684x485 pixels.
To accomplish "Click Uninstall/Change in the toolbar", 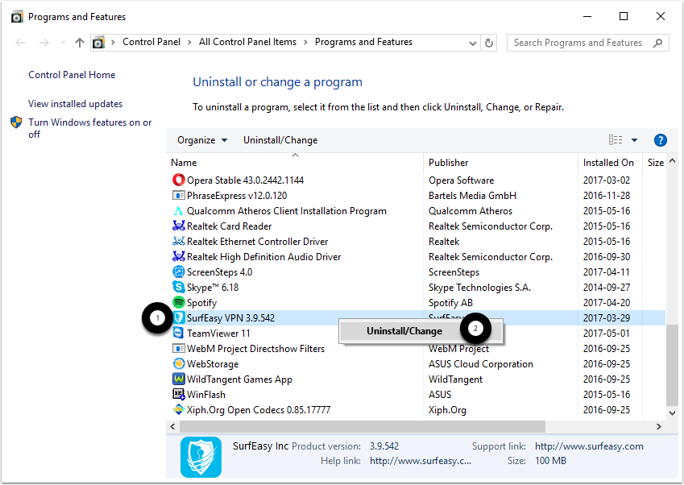I will point(280,140).
